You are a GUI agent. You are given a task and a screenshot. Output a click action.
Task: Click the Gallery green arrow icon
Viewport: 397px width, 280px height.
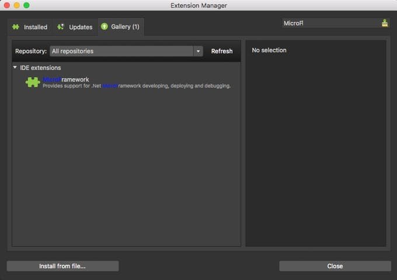click(x=105, y=26)
